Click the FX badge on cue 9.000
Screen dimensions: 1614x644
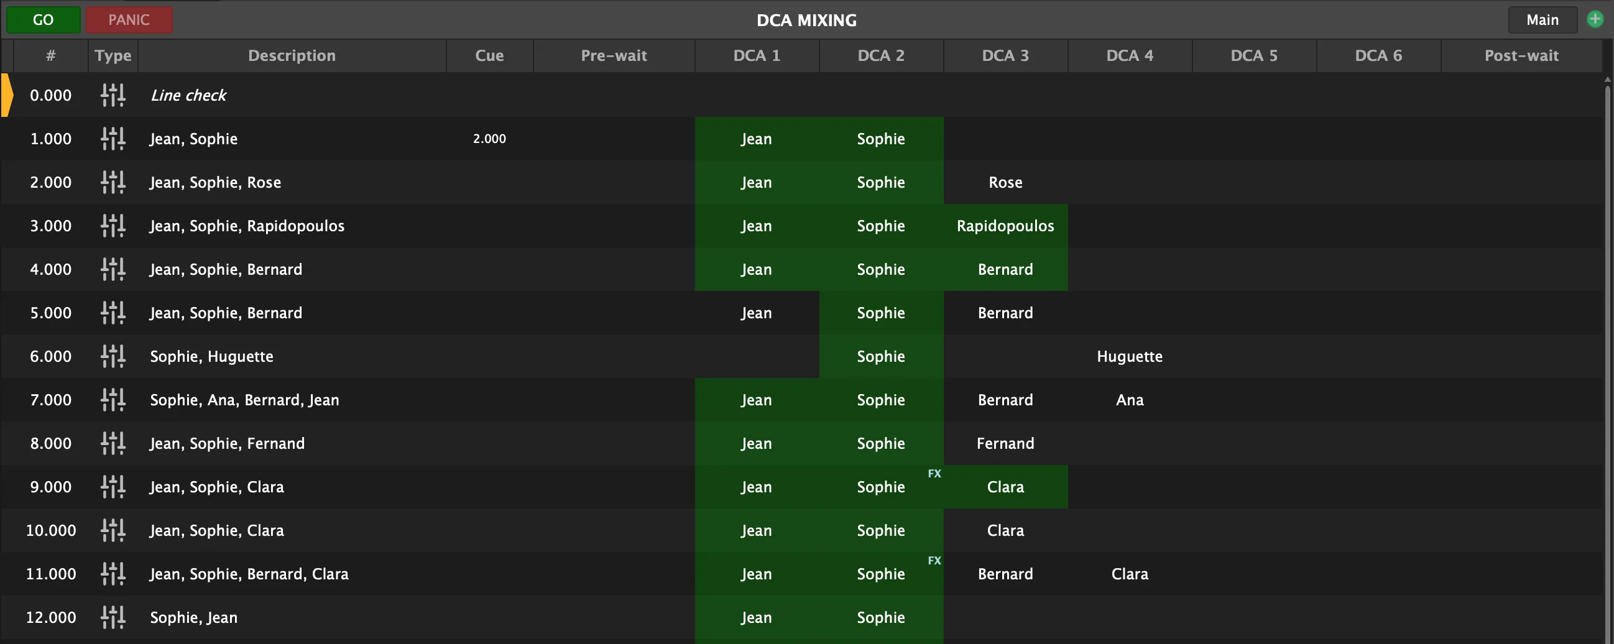click(x=934, y=474)
